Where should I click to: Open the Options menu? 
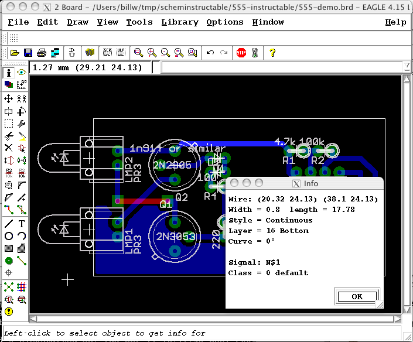pos(225,22)
